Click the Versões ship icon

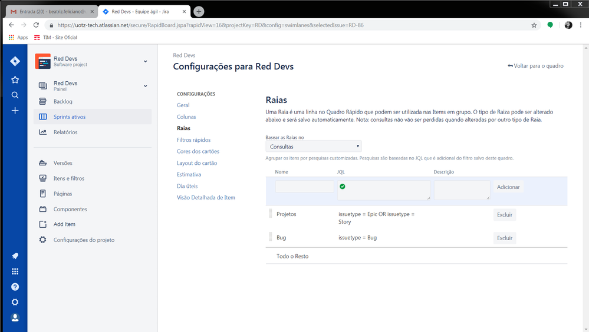tap(43, 163)
